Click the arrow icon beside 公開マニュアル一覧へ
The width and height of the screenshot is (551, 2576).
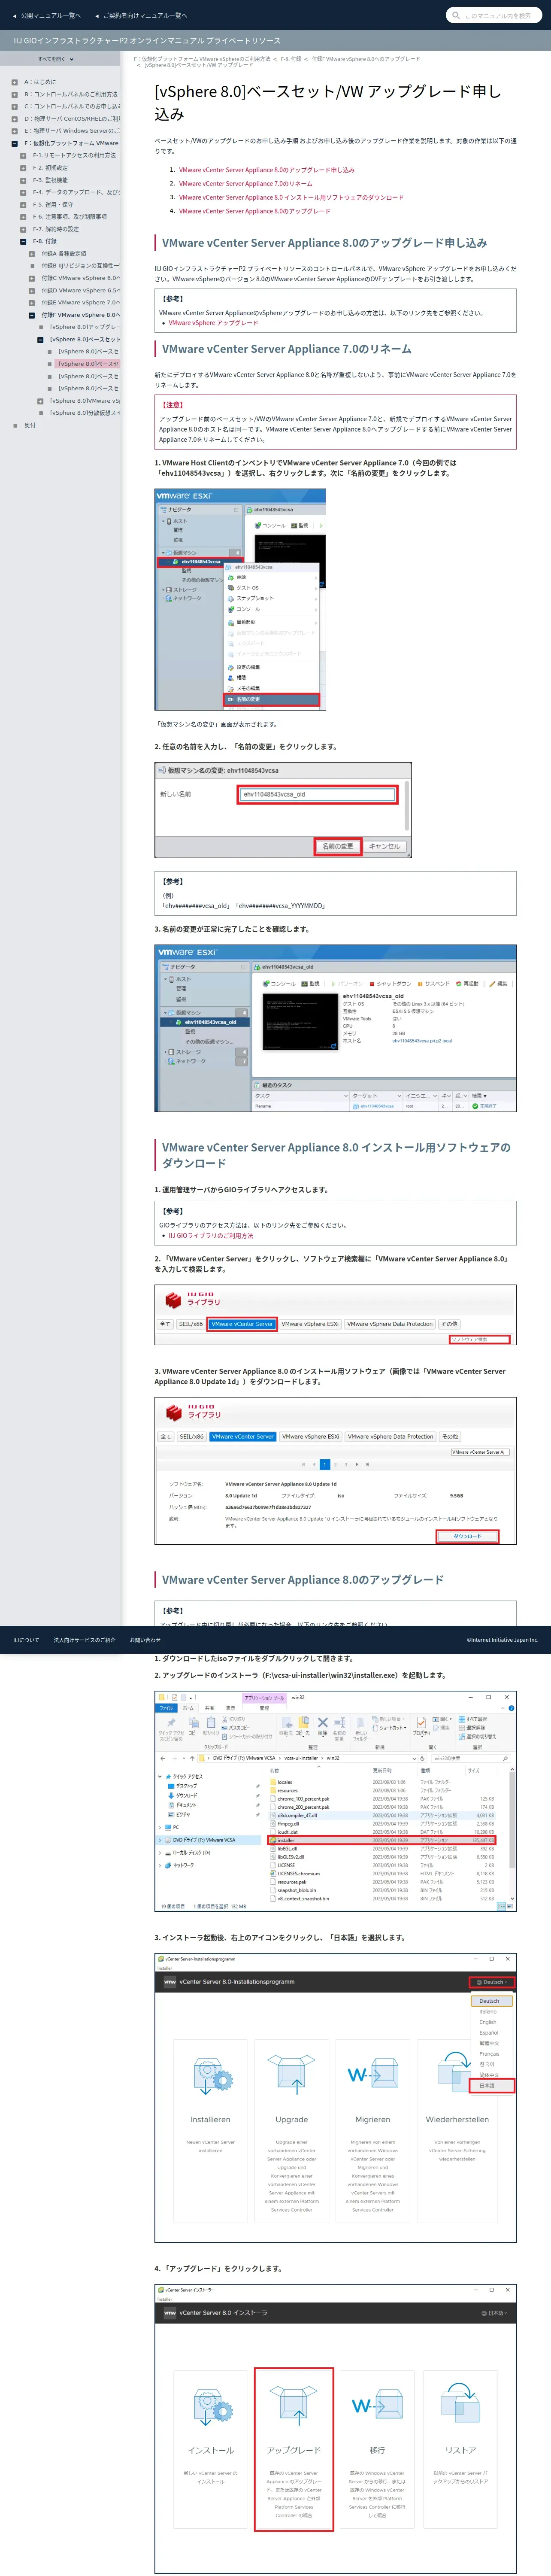(x=15, y=16)
